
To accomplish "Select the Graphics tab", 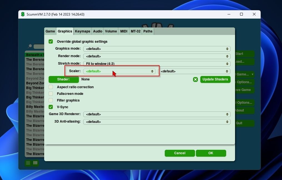I will coord(65,31).
